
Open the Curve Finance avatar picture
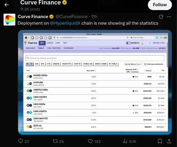(10, 20)
